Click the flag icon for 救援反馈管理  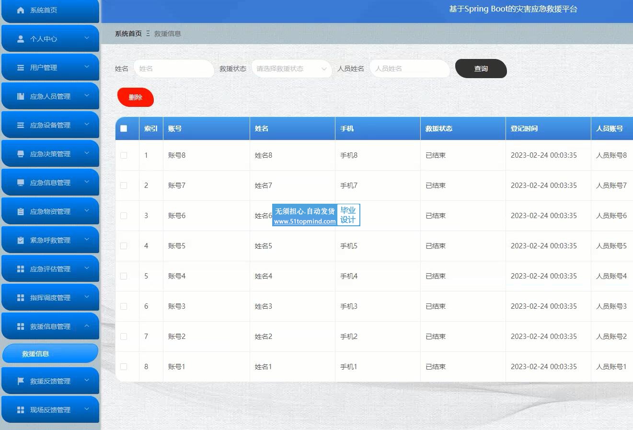pos(21,381)
